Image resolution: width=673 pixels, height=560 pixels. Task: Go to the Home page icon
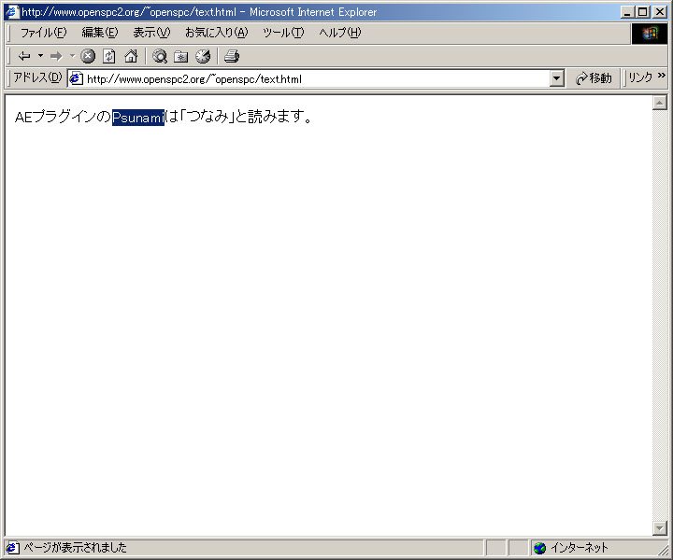[x=131, y=56]
